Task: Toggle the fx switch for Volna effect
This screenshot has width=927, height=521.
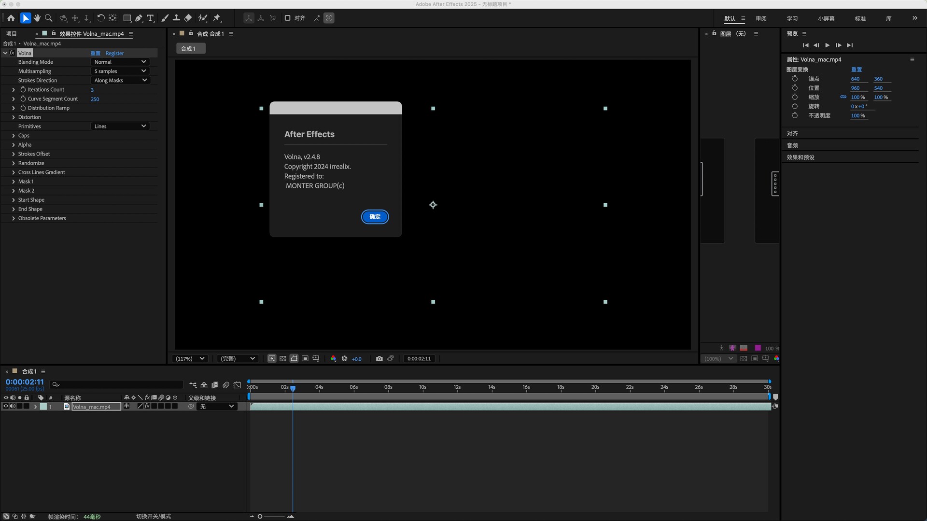Action: click(12, 53)
